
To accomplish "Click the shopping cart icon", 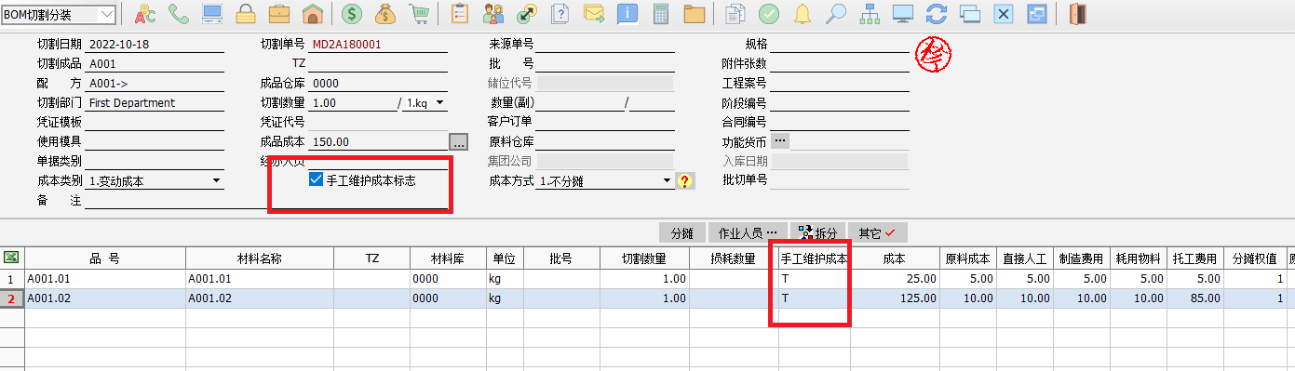I will [419, 14].
